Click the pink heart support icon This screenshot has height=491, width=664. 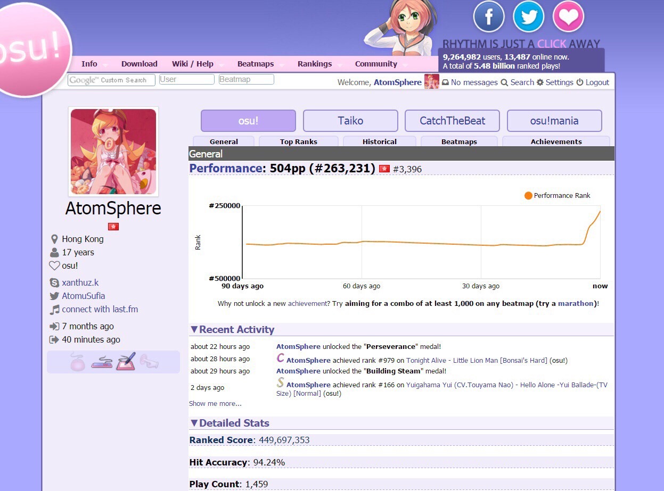point(568,16)
